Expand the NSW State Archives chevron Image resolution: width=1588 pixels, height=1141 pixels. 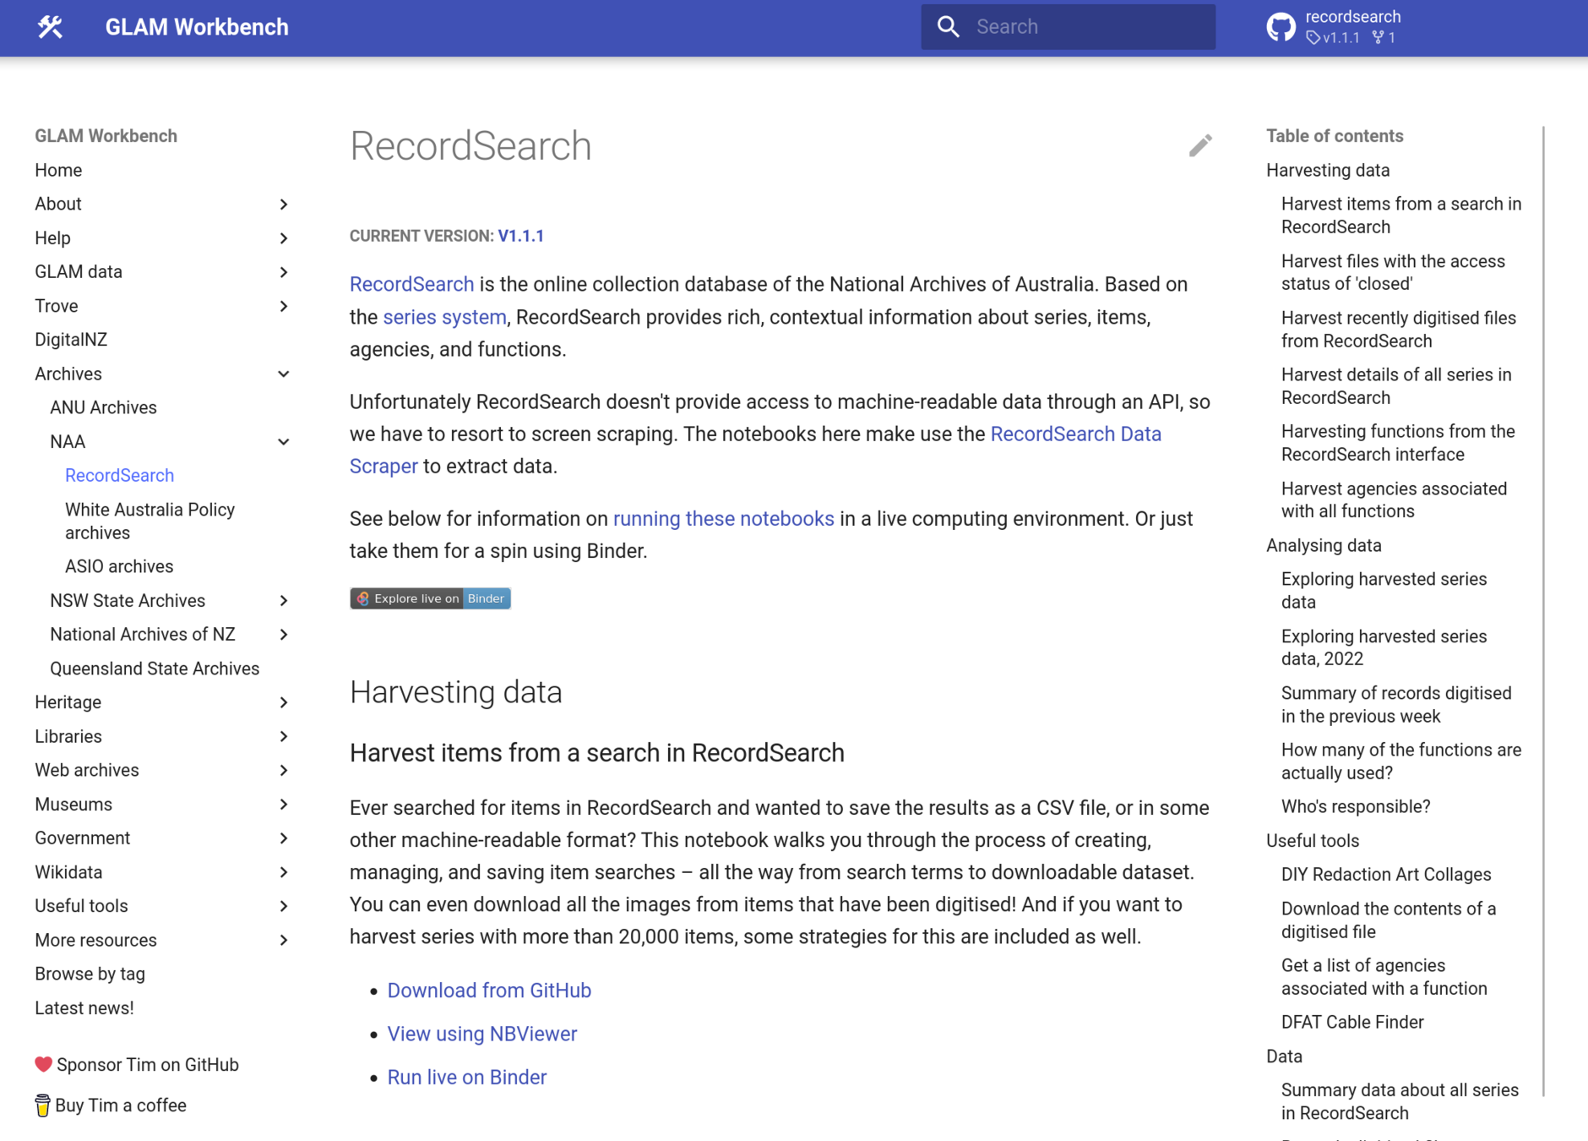click(x=284, y=601)
